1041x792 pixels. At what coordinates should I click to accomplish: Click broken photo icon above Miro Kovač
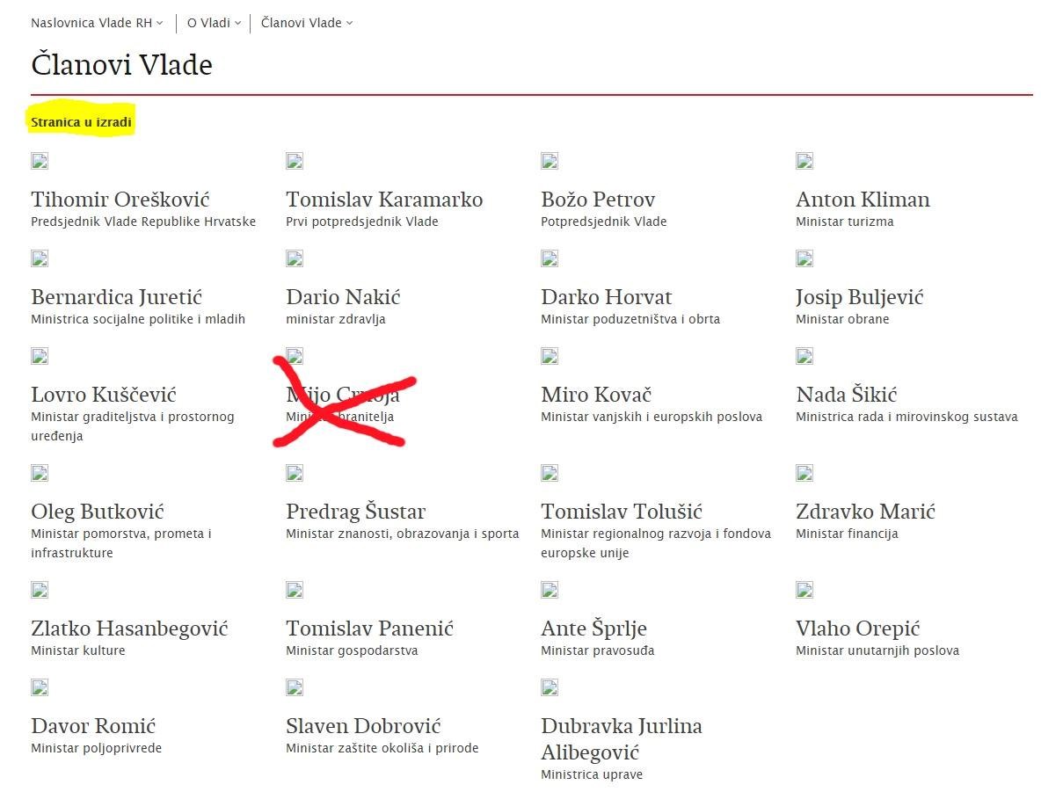pos(550,356)
